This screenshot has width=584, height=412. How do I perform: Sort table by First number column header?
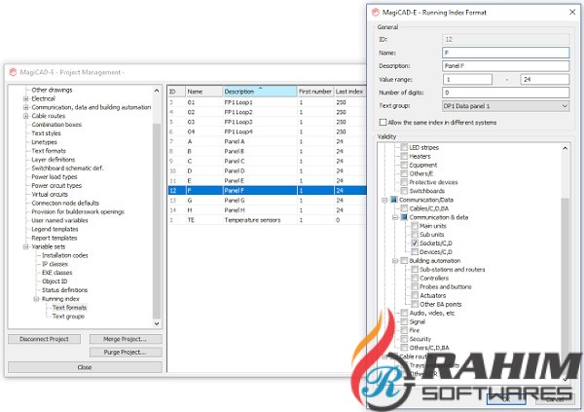click(x=315, y=92)
